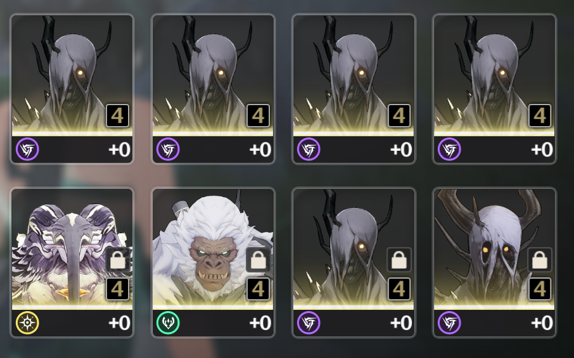Select the purple feathered elephant echo card
This screenshot has height=358, width=574.
point(72,262)
